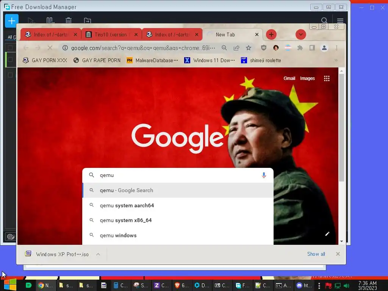
Task: Check the third download row checkbox
Action: 10,75
